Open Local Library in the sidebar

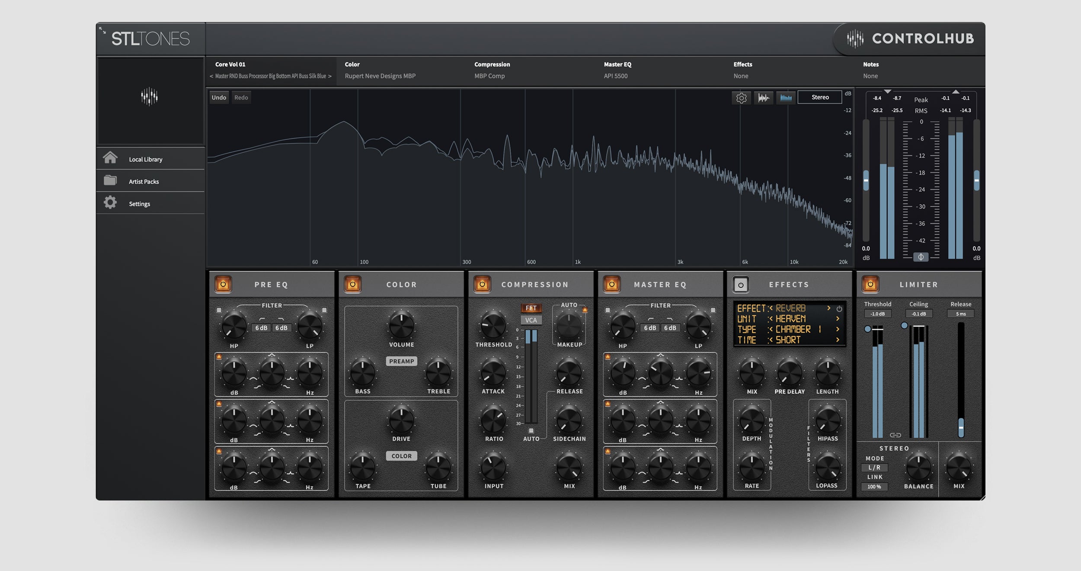[x=150, y=159]
